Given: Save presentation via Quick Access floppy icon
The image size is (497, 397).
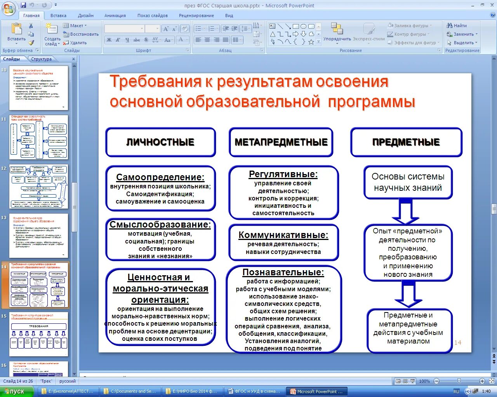Looking at the screenshot, I should pyautogui.click(x=23, y=5).
